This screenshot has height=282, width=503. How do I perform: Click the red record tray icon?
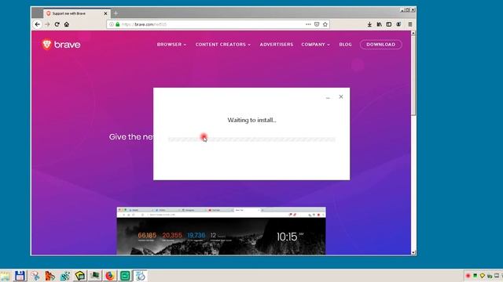click(468, 276)
